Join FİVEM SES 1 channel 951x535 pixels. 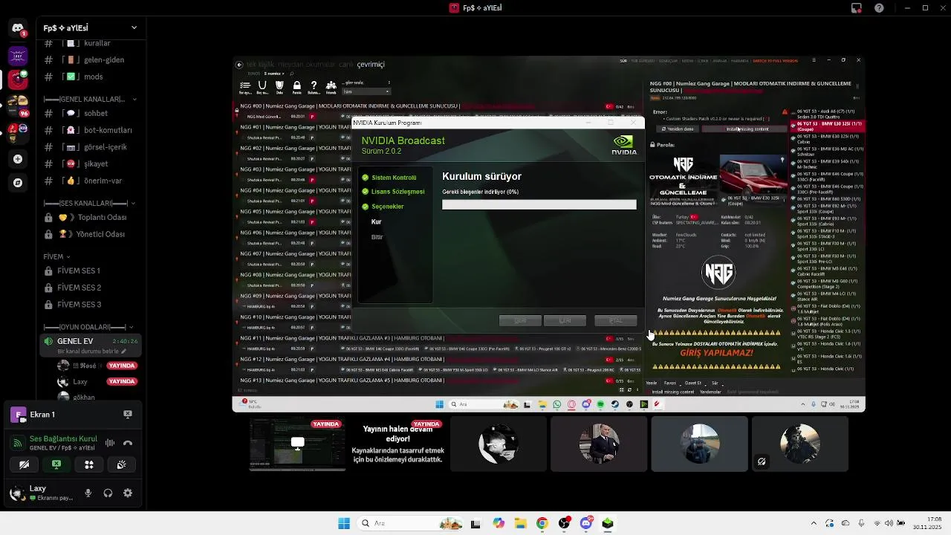tap(90, 270)
